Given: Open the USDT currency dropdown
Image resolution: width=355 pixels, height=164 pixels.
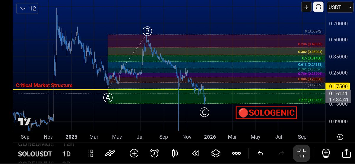Looking at the screenshot, I should coord(340,7).
